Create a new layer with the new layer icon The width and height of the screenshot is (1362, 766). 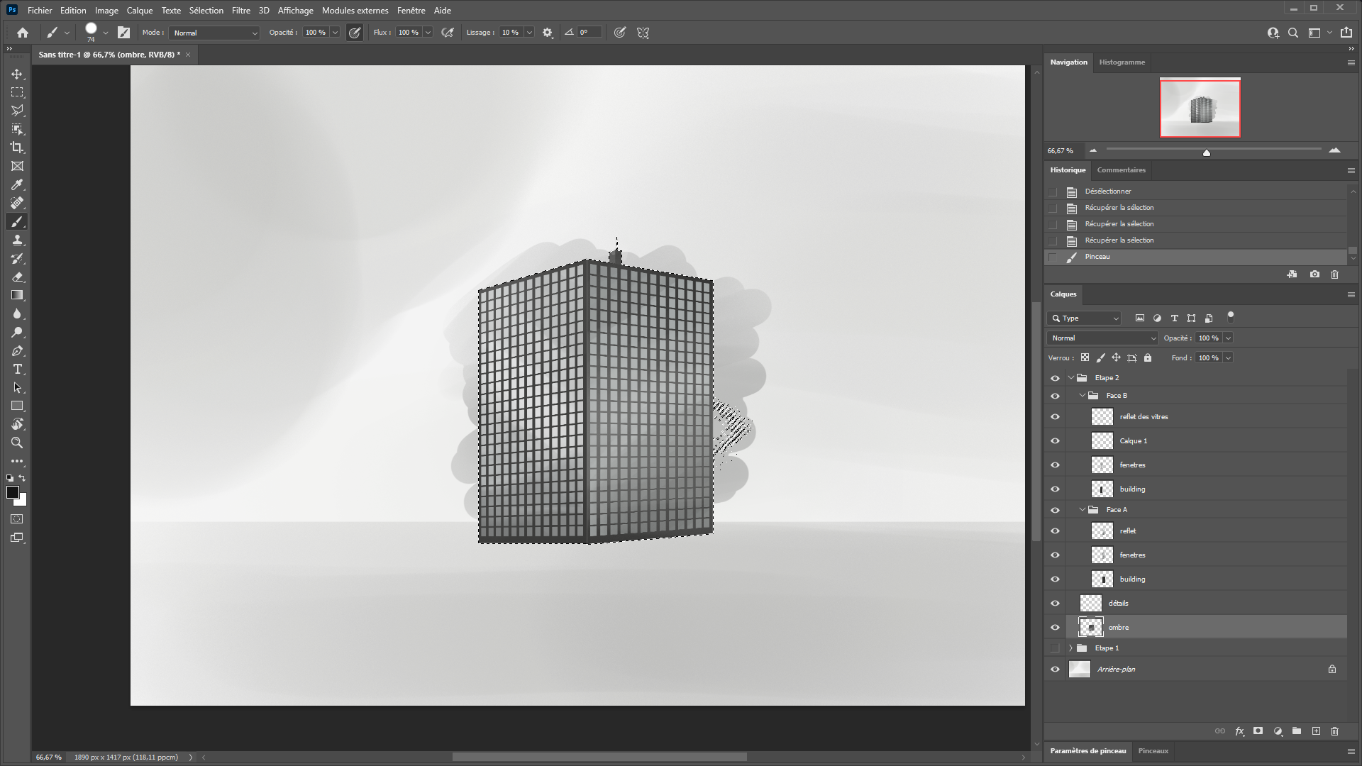point(1315,731)
